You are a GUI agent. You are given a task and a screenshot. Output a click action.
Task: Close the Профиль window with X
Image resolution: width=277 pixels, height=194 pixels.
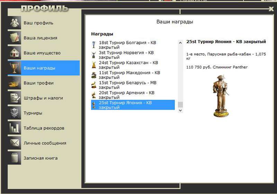click(271, 9)
